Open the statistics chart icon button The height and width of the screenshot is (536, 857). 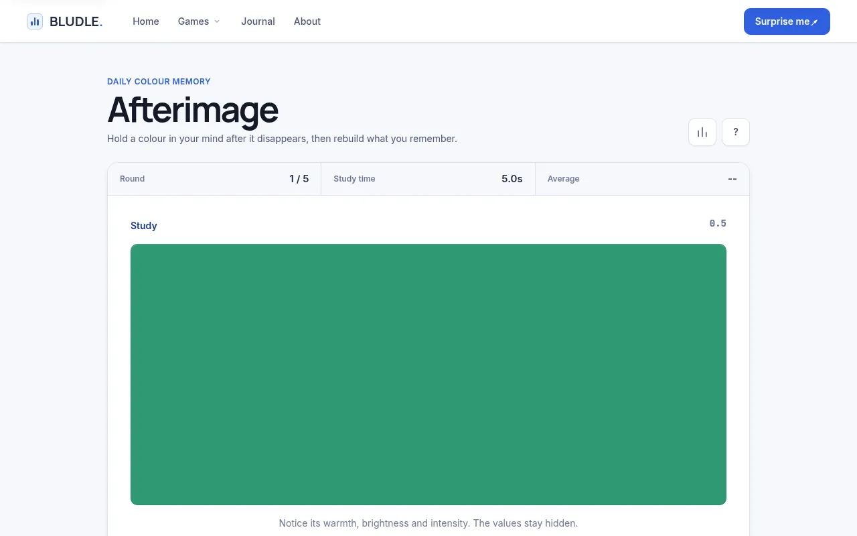coord(702,132)
